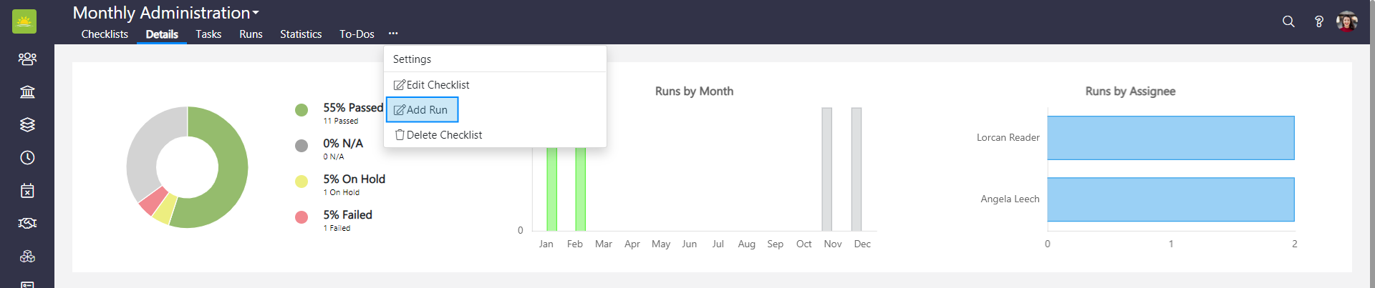Viewport: 1375px width, 288px height.
Task: Open the bank building sidebar icon
Action: pyautogui.click(x=27, y=91)
